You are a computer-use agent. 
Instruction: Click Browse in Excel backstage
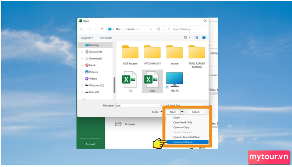pyautogui.click(x=125, y=124)
